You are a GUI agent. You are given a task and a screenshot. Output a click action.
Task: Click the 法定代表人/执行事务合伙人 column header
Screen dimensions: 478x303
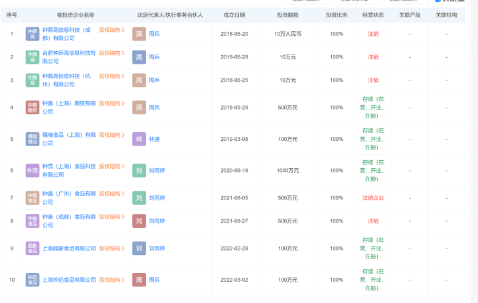(170, 15)
